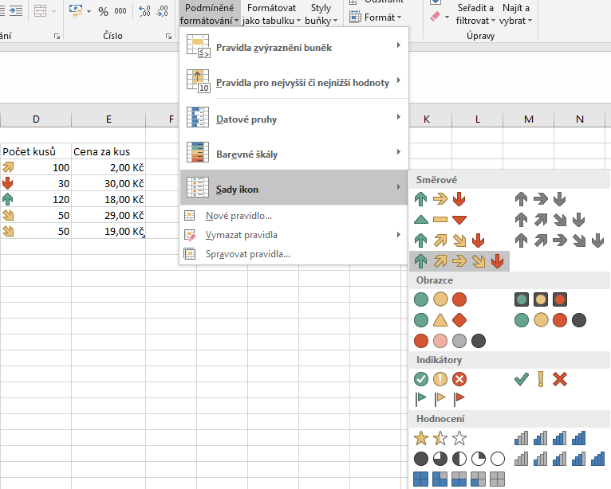Click Nové pravidlo... menu entry
Viewport: 611px width, 489px height.
[294, 216]
